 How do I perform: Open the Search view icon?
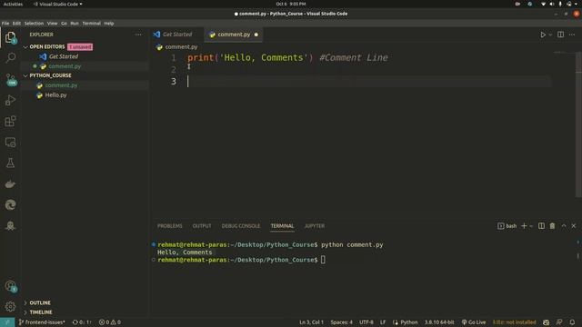(10, 58)
